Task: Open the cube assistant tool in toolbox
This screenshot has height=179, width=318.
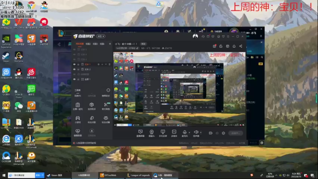Action: click(x=92, y=106)
